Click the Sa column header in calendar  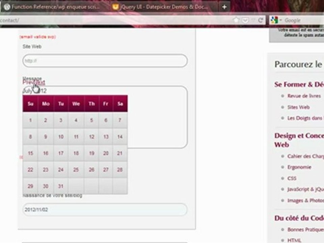click(x=120, y=104)
